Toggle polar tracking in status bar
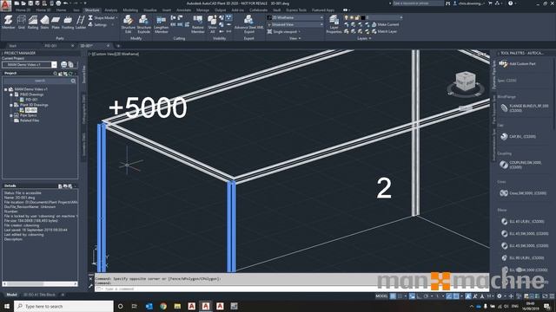The height and width of the screenshot is (312, 556). click(426, 296)
